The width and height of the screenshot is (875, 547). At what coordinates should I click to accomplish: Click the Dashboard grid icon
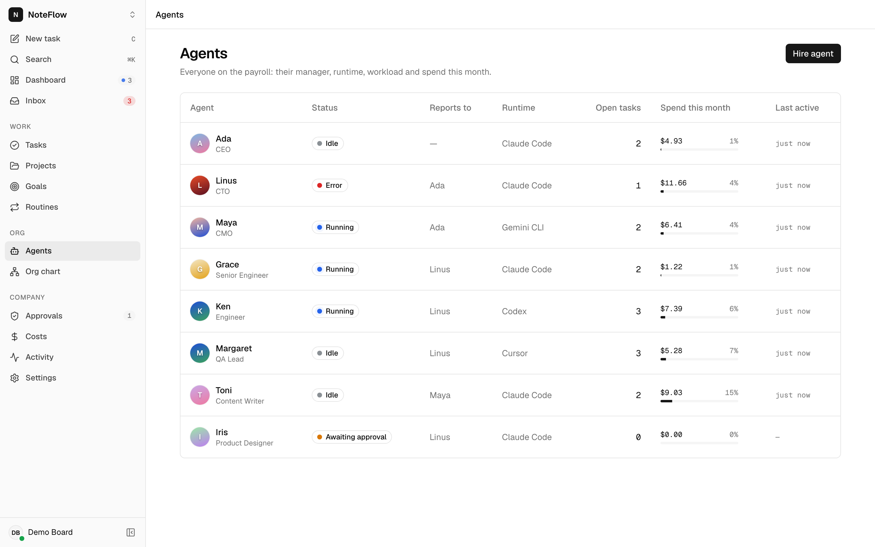pyautogui.click(x=15, y=80)
